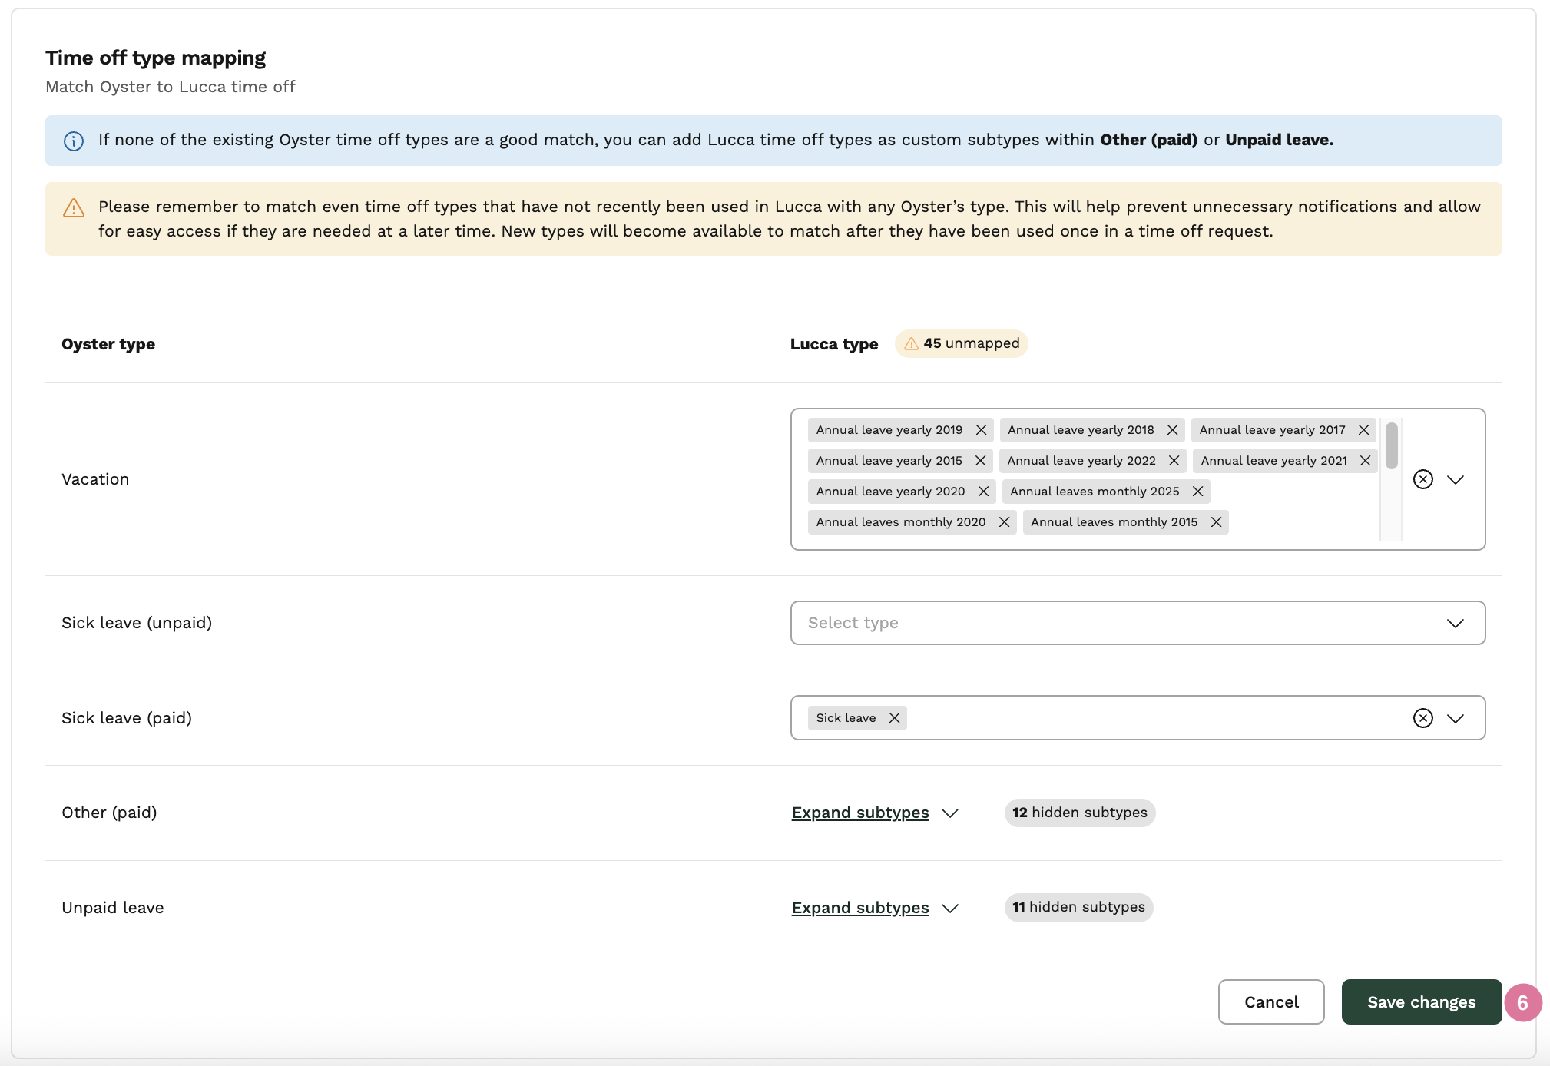Click the Annual leave yearly 2019 tag label
Viewport: 1550px width, 1066px height.
click(889, 430)
